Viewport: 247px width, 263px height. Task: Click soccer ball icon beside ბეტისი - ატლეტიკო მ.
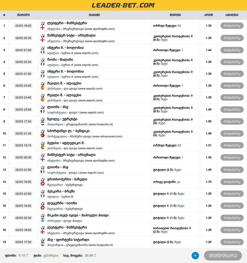click(x=43, y=143)
